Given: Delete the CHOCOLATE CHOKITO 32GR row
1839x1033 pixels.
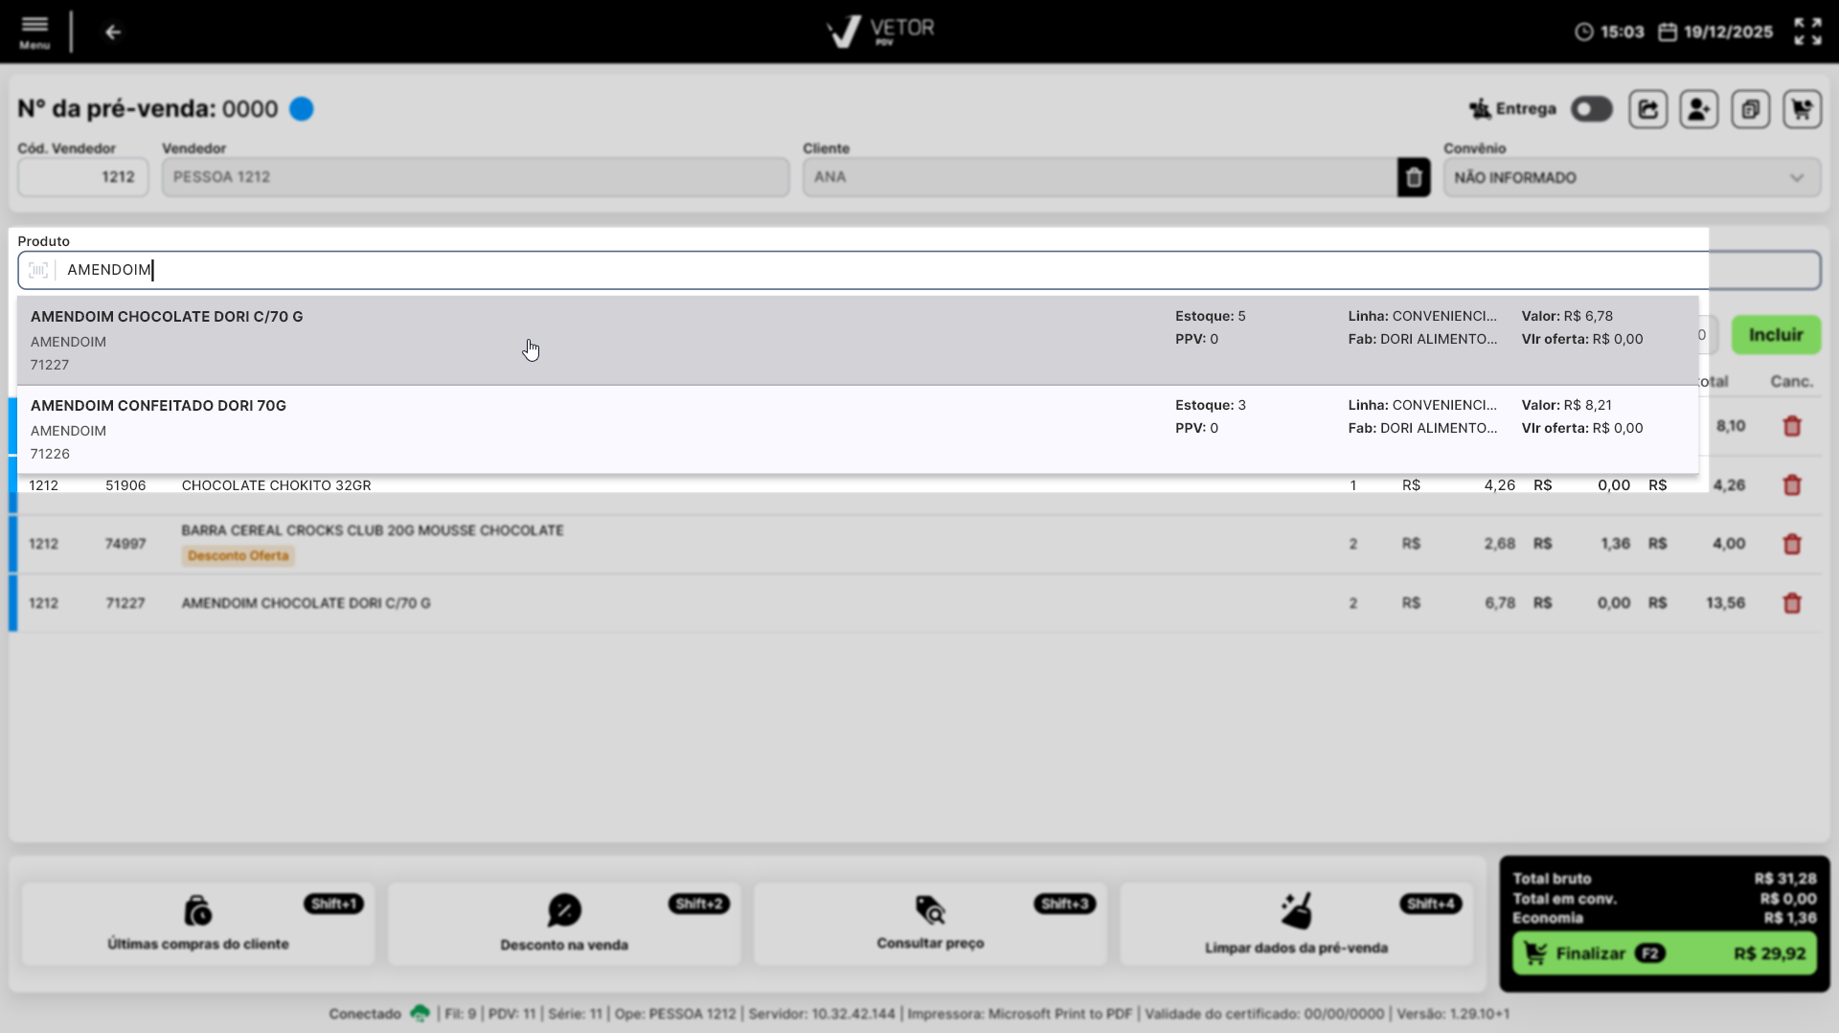Looking at the screenshot, I should click(1792, 485).
